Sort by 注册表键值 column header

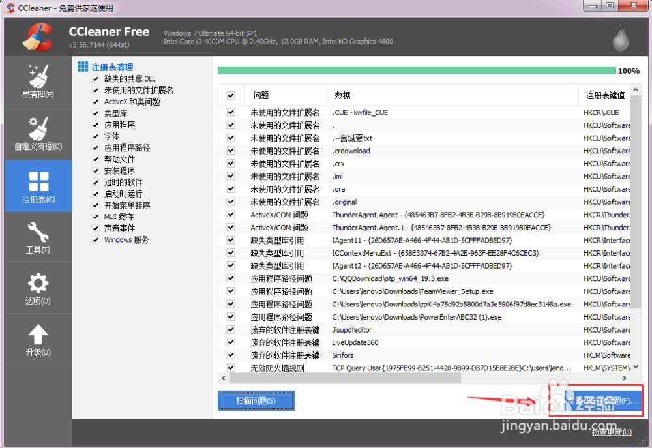coord(605,95)
